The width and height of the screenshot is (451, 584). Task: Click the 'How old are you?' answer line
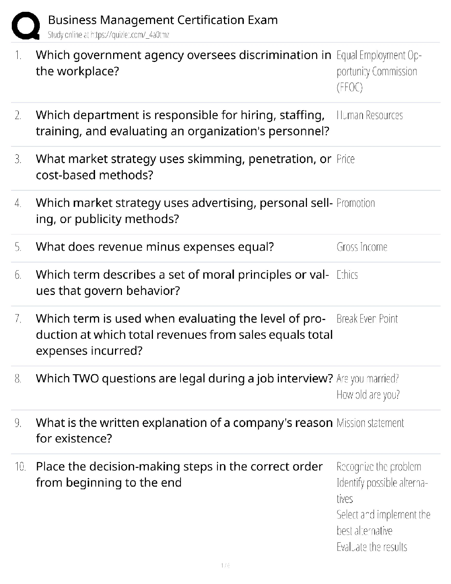click(x=368, y=395)
